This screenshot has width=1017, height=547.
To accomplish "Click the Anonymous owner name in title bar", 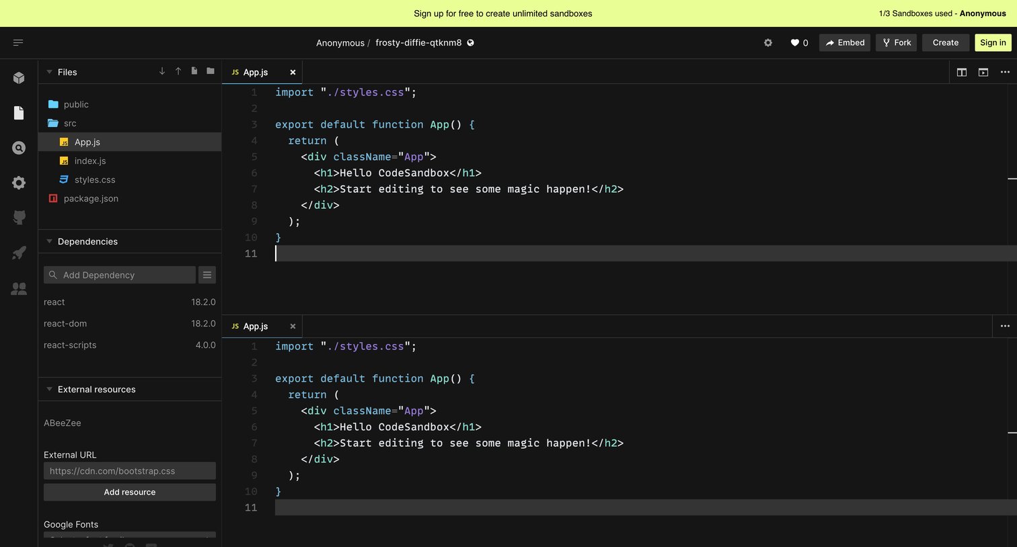I will [x=340, y=42].
